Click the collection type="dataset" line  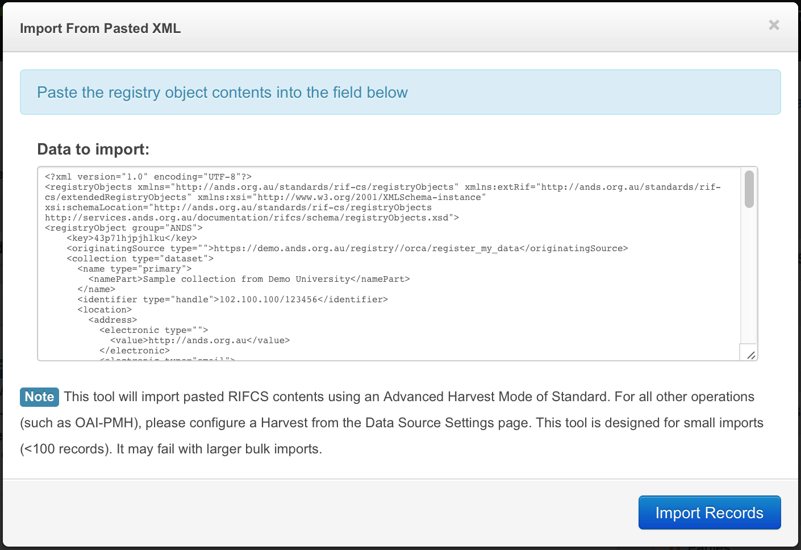(x=140, y=259)
